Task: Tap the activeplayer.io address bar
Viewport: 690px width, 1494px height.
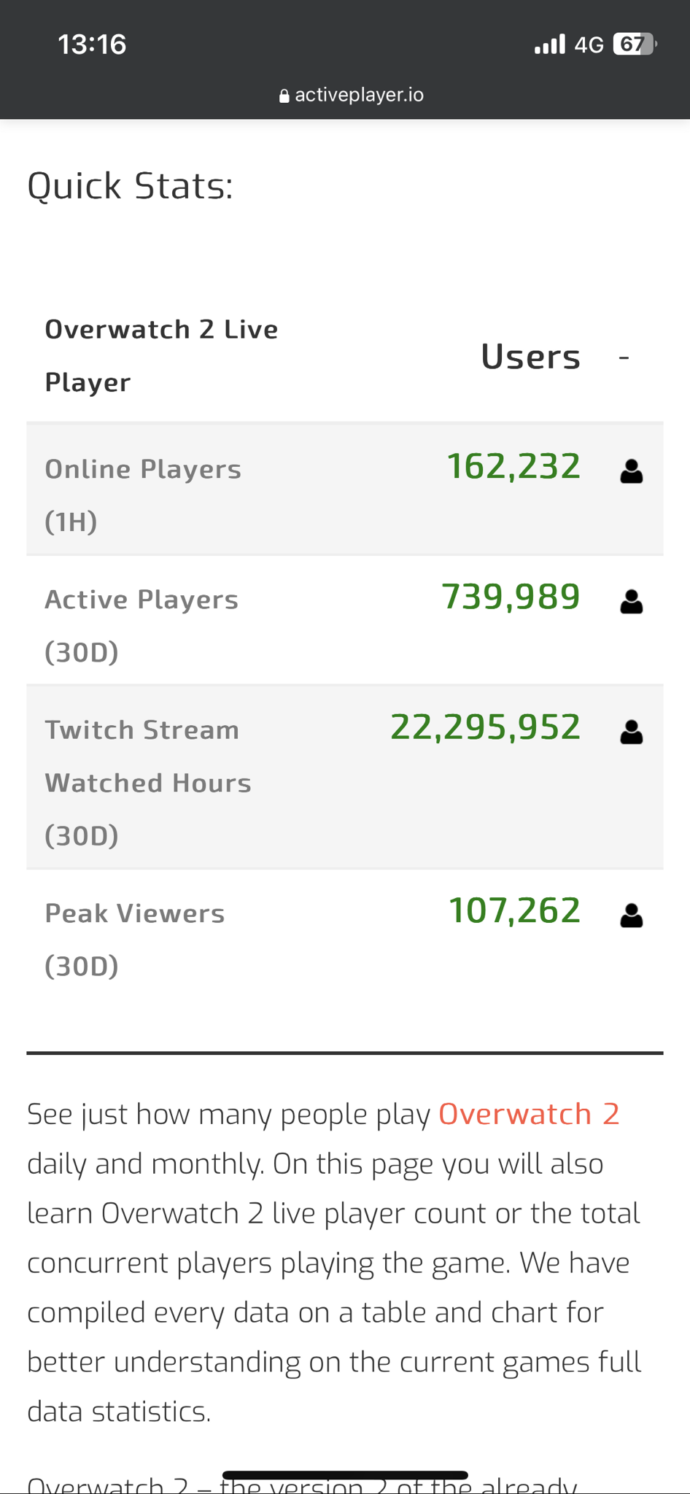Action: pos(351,96)
